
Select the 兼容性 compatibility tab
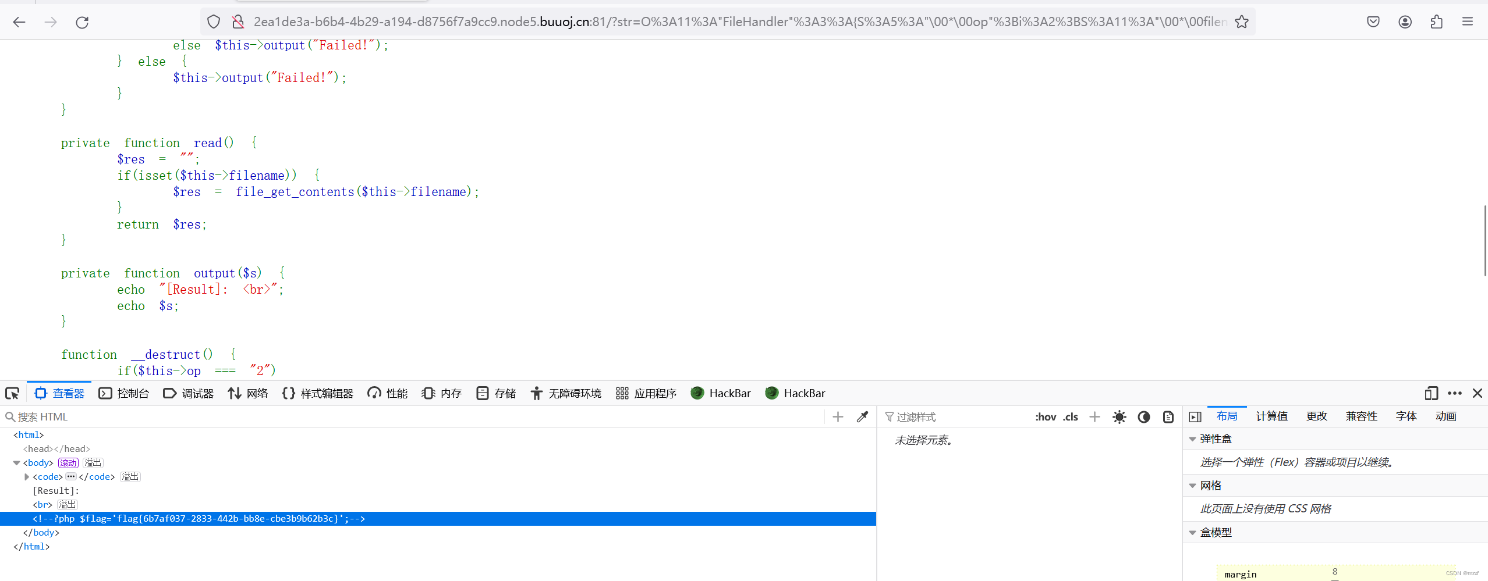1362,416
